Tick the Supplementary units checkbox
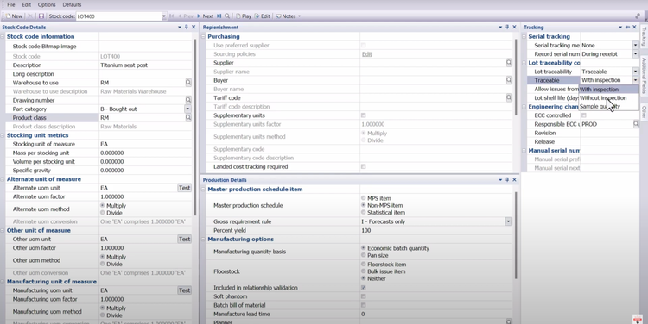 click(363, 115)
